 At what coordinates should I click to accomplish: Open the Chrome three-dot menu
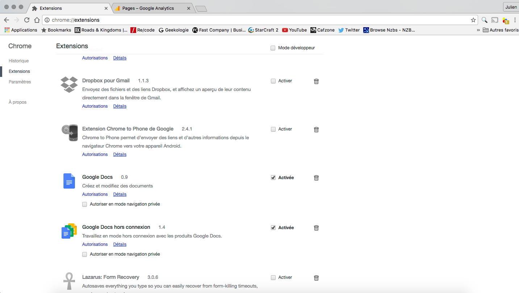tap(515, 20)
